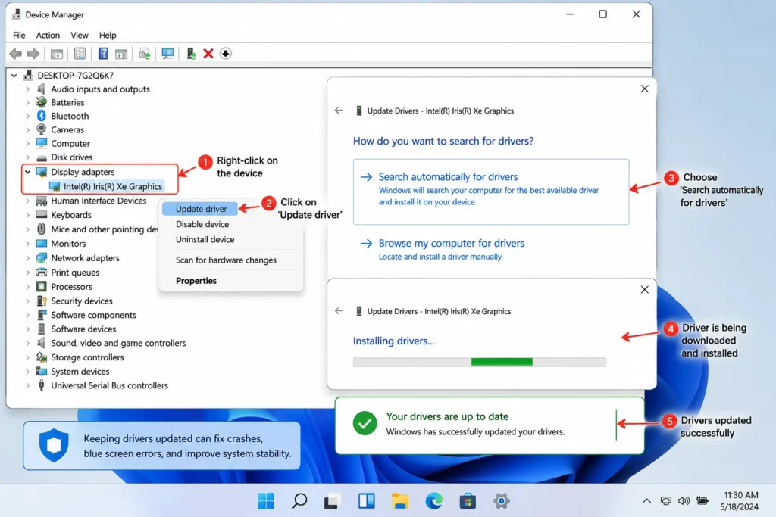Click the green driver installation progress bar
Screen dimensions: 776x517
(x=502, y=363)
